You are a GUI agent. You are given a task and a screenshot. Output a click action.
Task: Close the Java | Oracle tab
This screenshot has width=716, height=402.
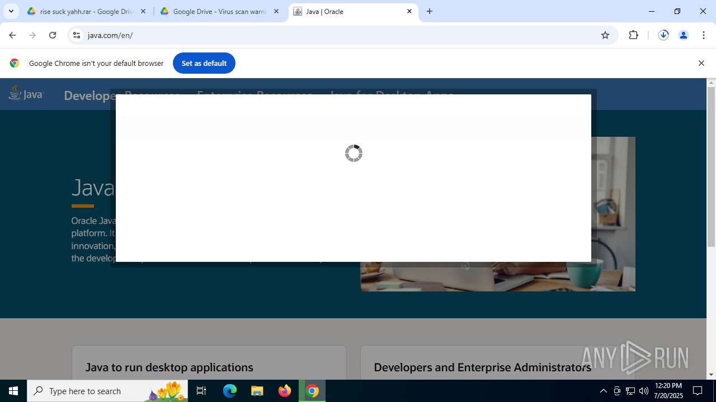[409, 11]
